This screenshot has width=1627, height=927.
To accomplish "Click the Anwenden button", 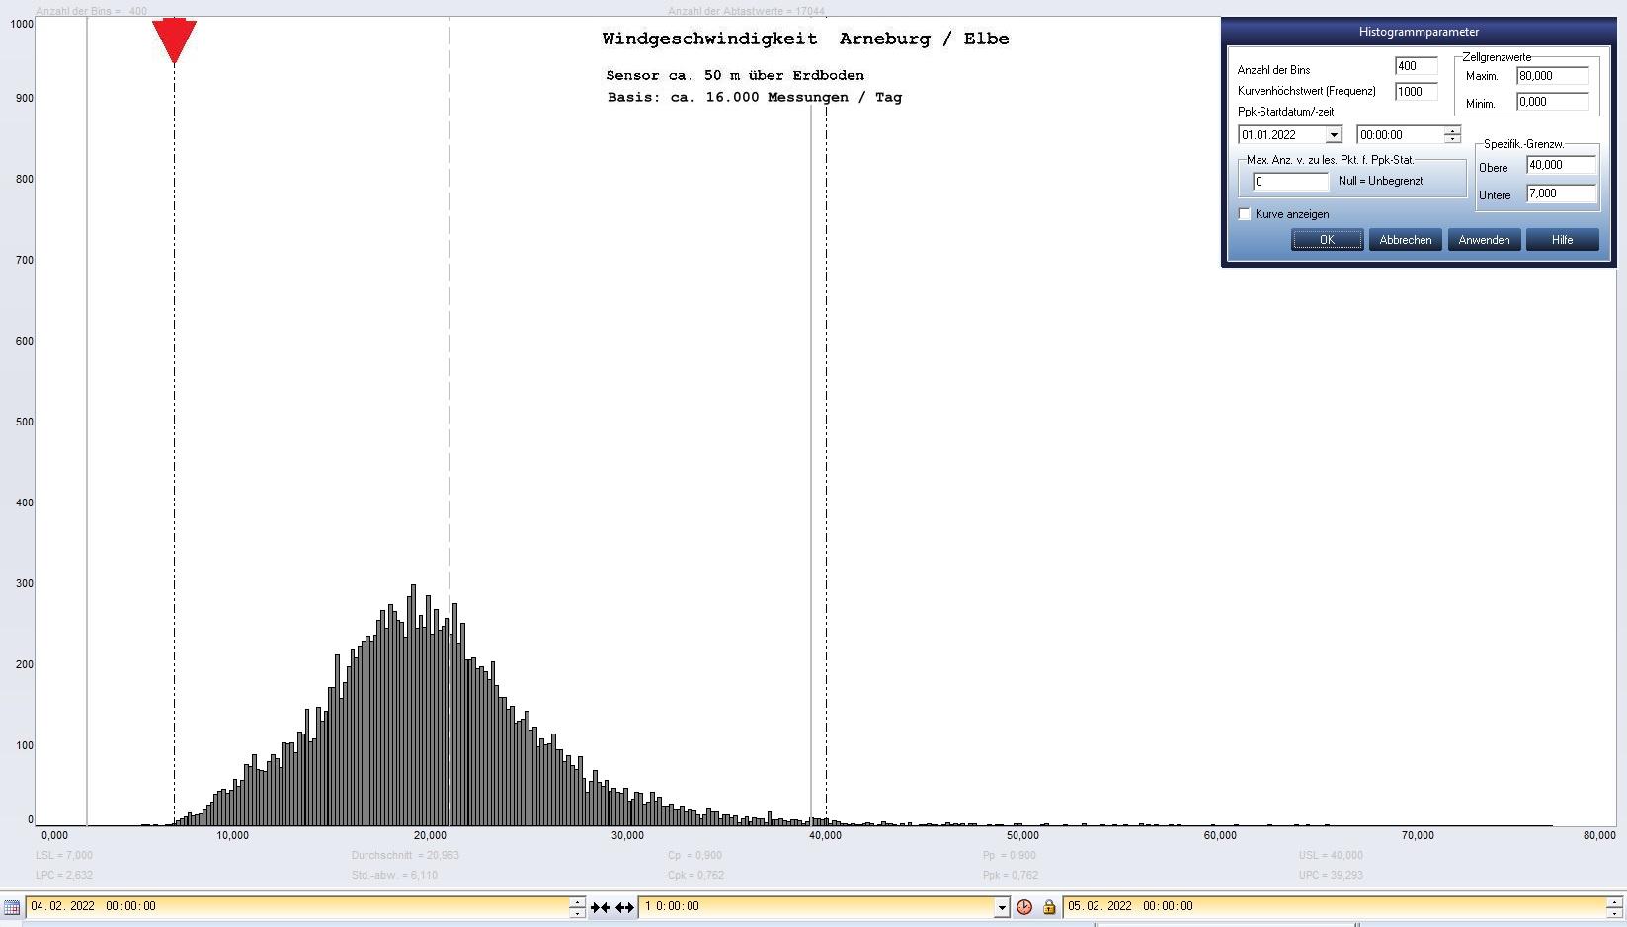I will click(1483, 240).
